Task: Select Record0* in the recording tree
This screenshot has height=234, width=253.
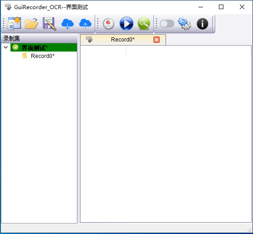Action: tap(43, 56)
